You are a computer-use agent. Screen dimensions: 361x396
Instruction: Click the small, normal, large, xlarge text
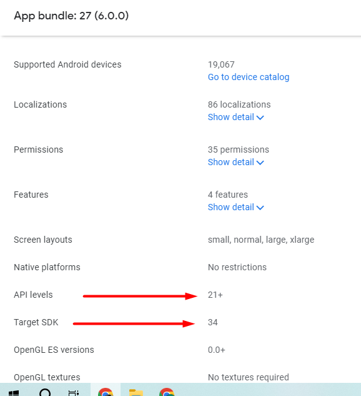[261, 240]
